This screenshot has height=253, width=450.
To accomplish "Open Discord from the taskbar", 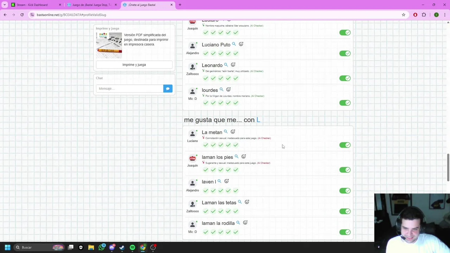I will point(112,247).
